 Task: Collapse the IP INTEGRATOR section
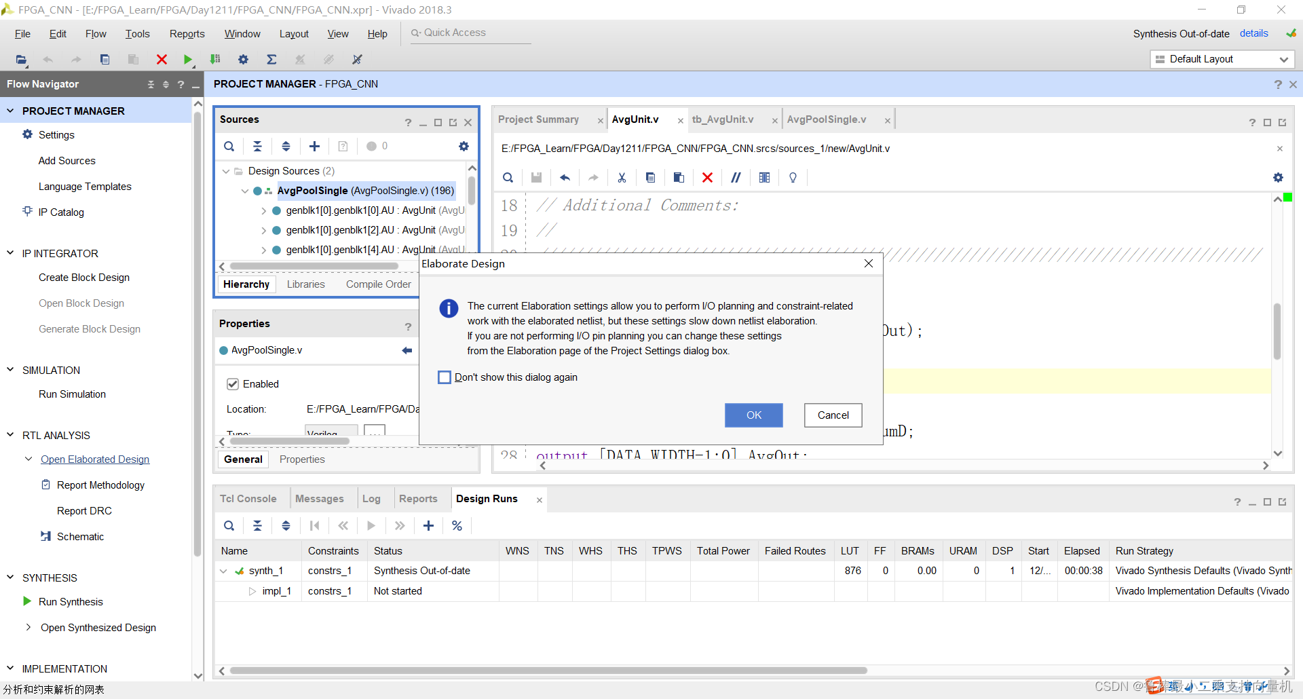click(10, 253)
